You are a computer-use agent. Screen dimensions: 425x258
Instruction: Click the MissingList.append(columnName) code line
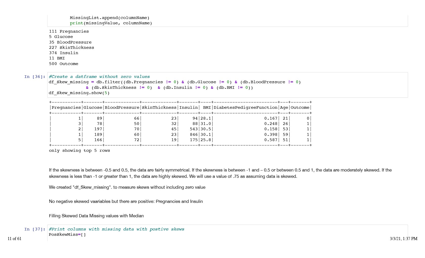click(x=110, y=18)
